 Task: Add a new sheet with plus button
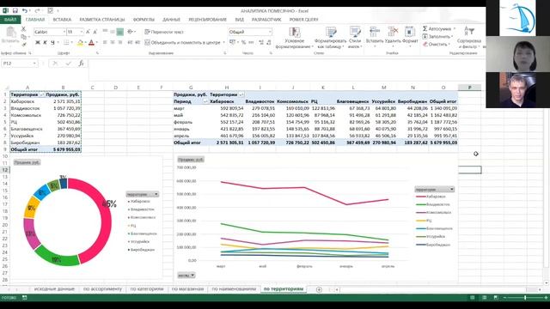pos(319,289)
